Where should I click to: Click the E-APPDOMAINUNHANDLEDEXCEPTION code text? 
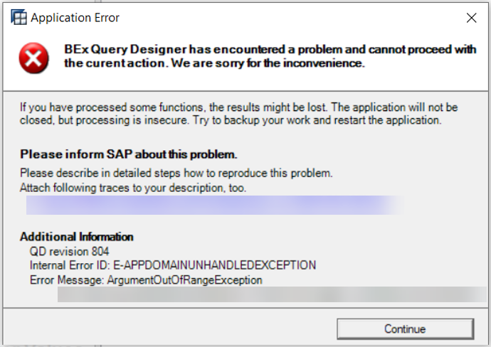point(214,265)
